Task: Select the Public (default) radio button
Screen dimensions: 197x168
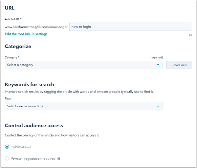Action: 7,147
